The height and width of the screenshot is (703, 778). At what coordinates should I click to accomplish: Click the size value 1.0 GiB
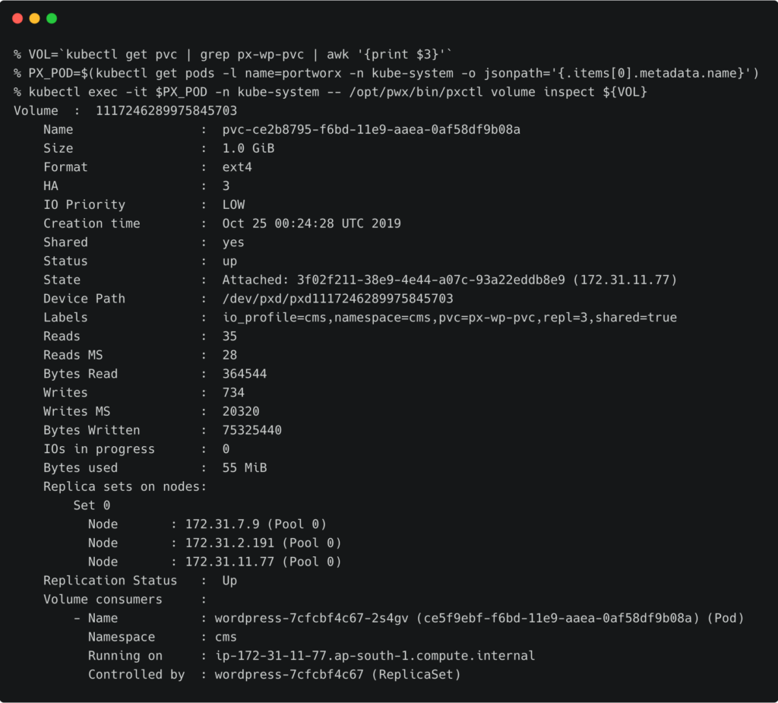248,148
